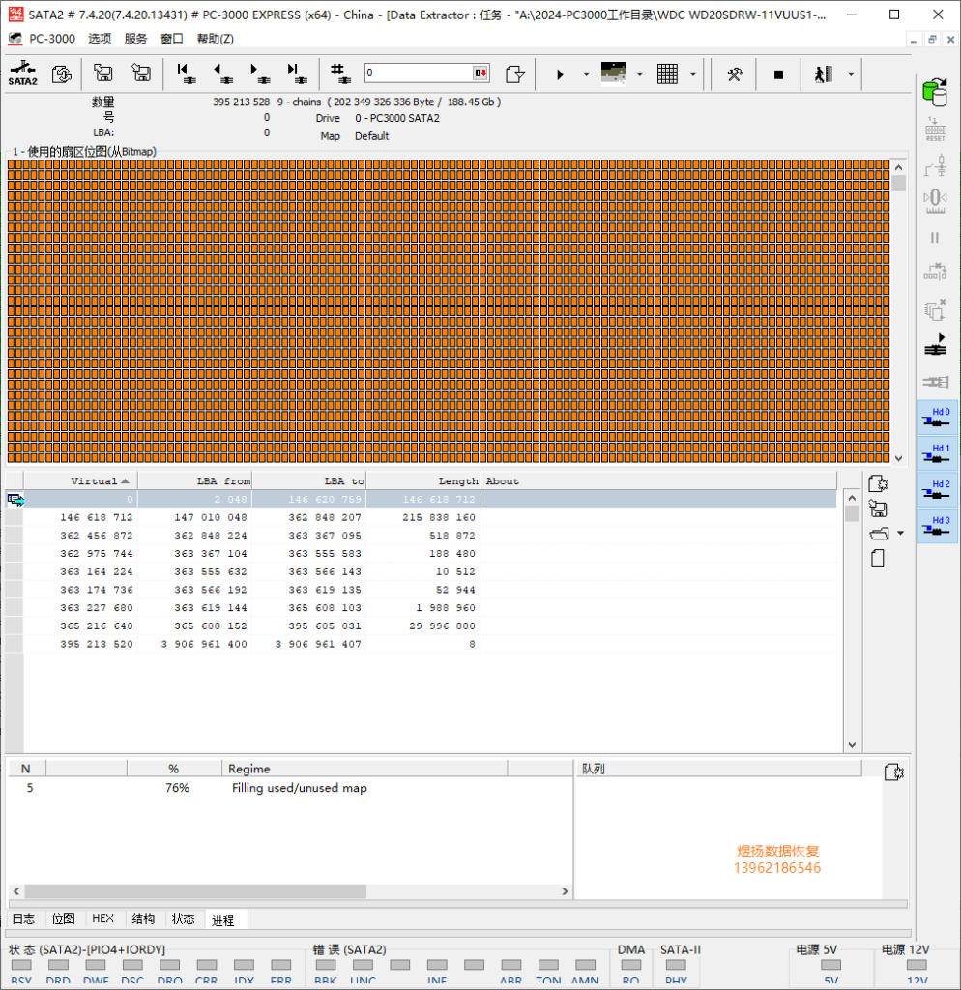Click the exit running-man icon
Screen dimensions: 961x990
click(x=824, y=74)
